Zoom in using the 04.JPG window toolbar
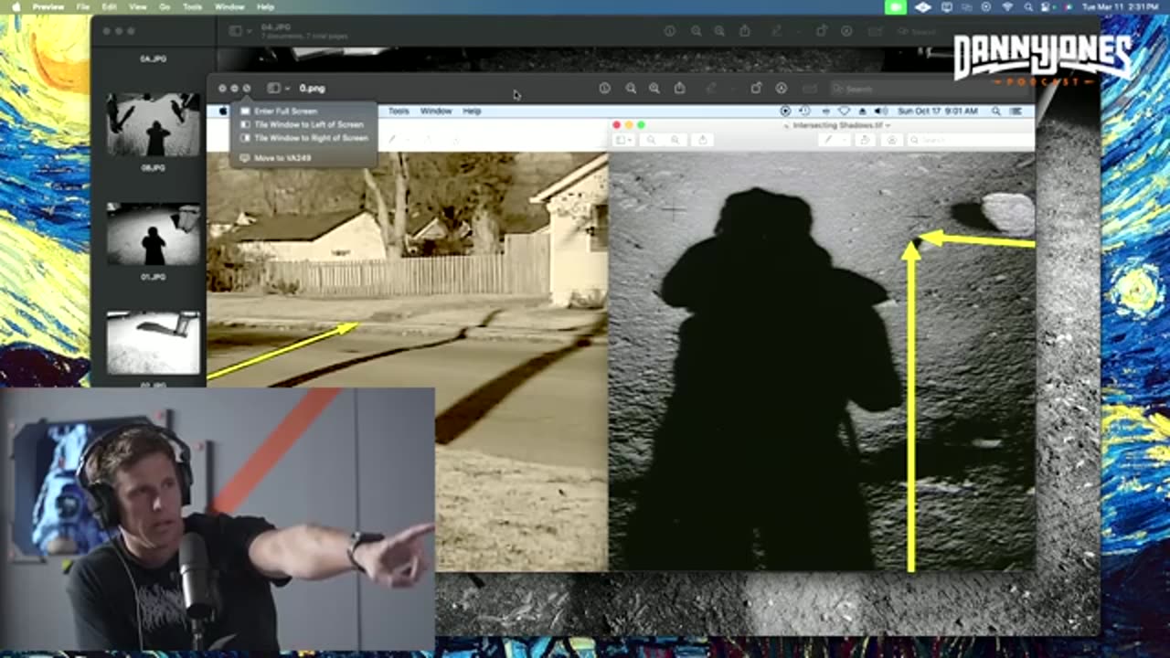Image resolution: width=1170 pixels, height=658 pixels. (x=720, y=31)
